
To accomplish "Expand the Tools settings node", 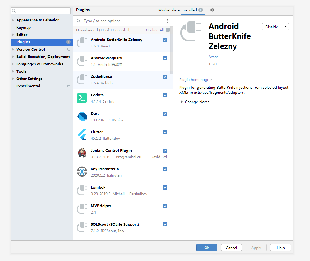I will coord(13,71).
